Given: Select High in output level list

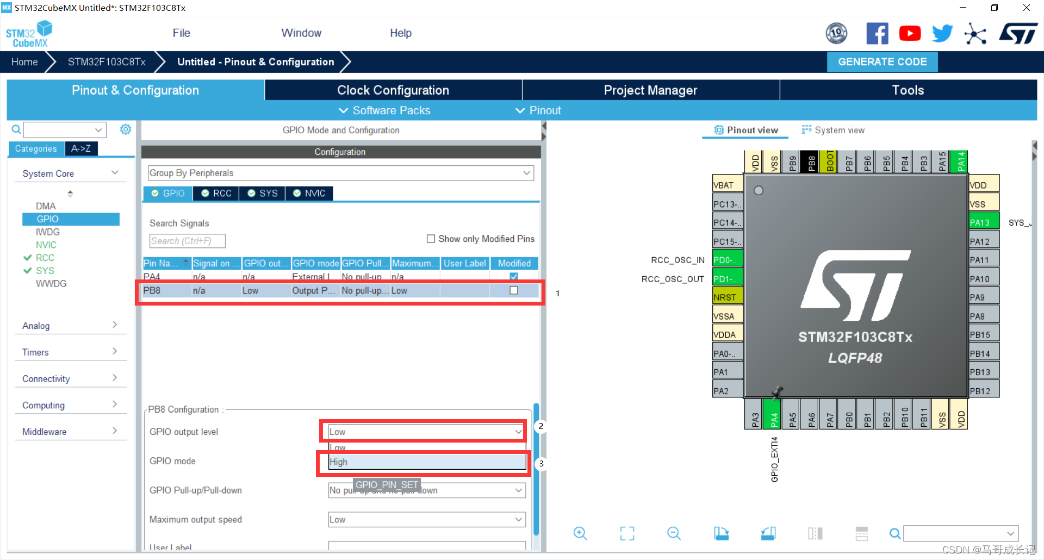Looking at the screenshot, I should click(x=427, y=462).
